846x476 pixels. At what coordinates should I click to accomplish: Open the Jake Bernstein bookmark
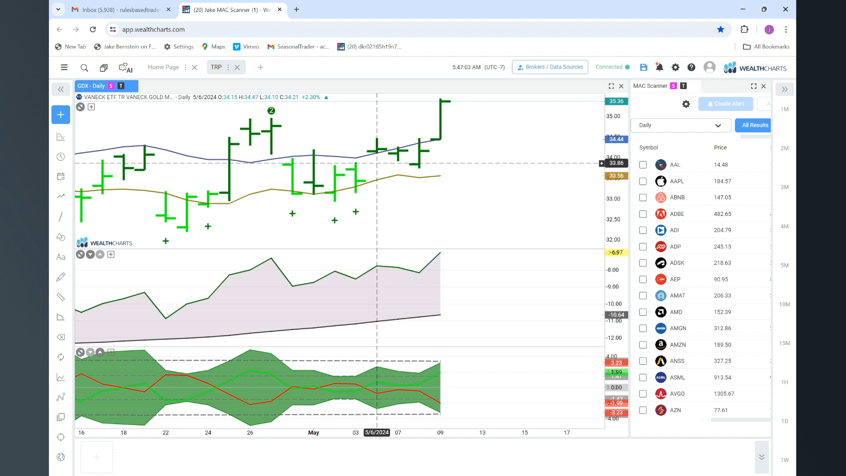pyautogui.click(x=125, y=47)
